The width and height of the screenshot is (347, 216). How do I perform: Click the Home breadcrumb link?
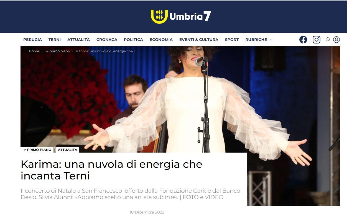click(x=34, y=51)
